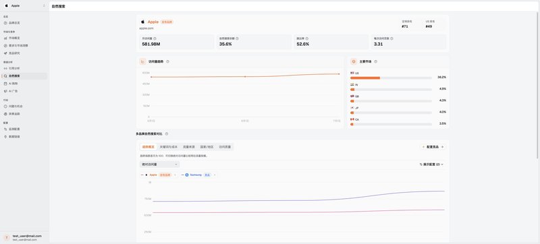The width and height of the screenshot is (540, 244).
Task: Click the 52.6% bounce rate value
Action: [302, 44]
